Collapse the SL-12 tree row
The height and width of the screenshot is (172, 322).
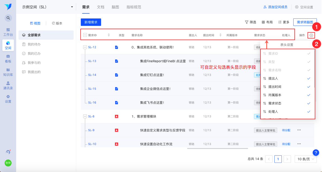click(x=85, y=47)
